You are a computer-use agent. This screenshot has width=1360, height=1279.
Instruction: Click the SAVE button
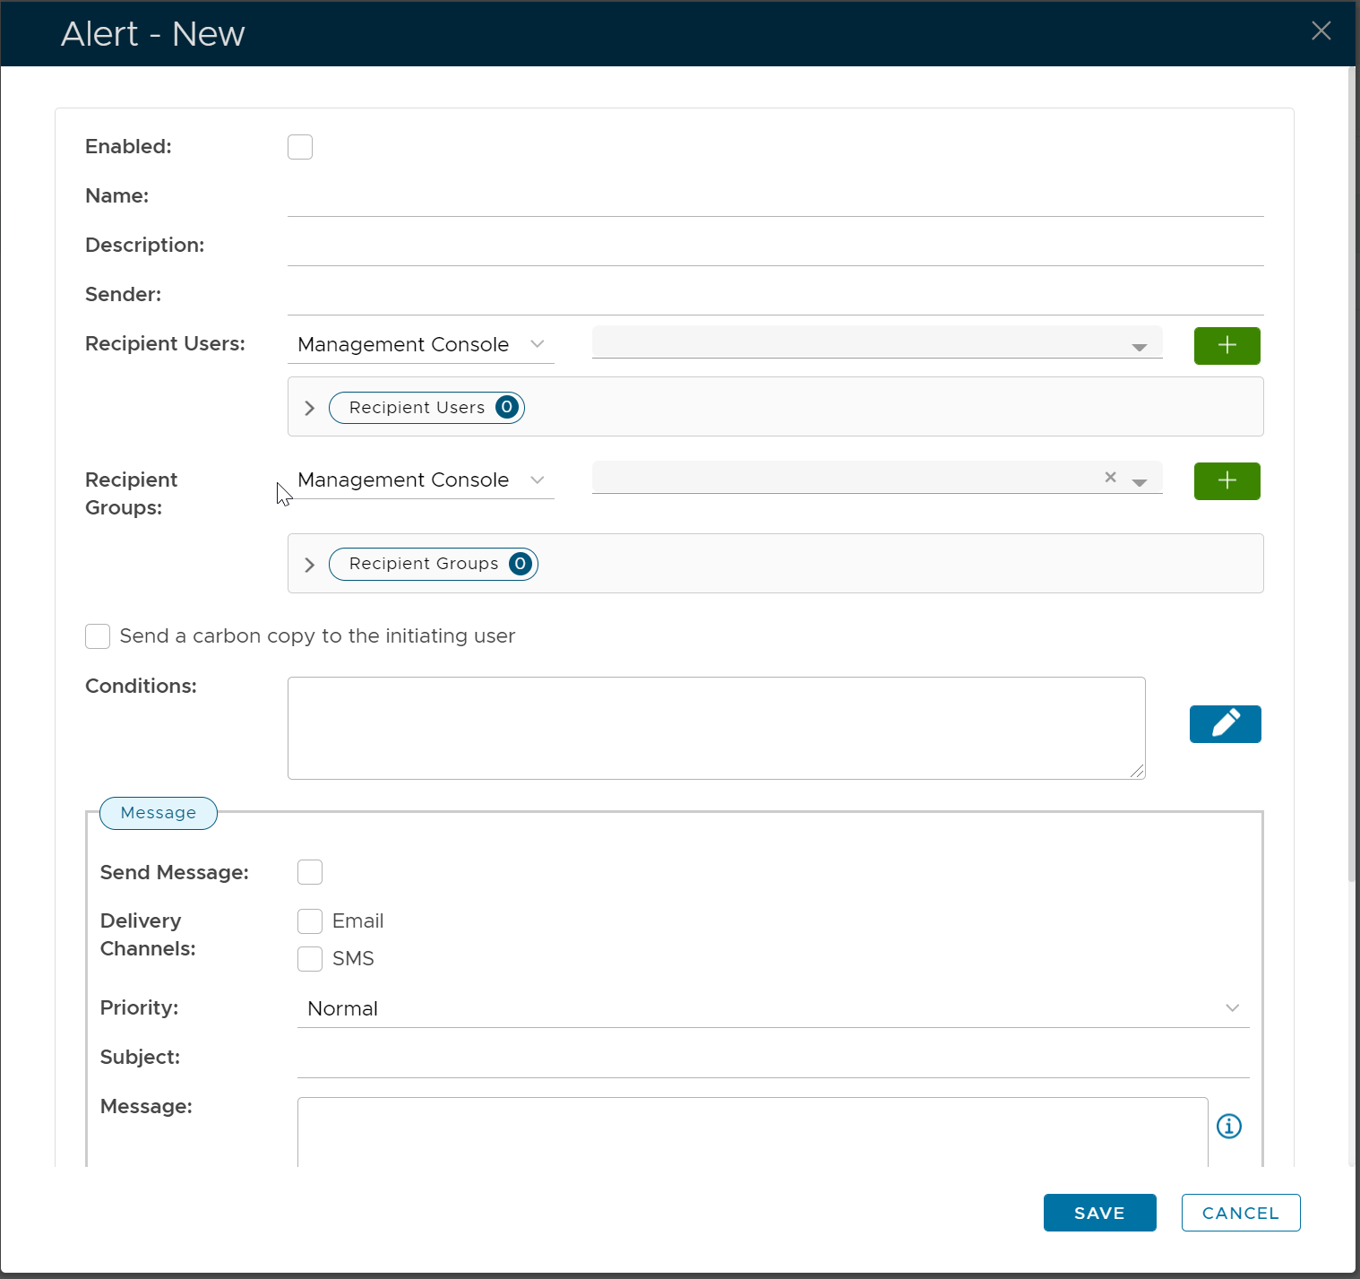click(x=1099, y=1213)
